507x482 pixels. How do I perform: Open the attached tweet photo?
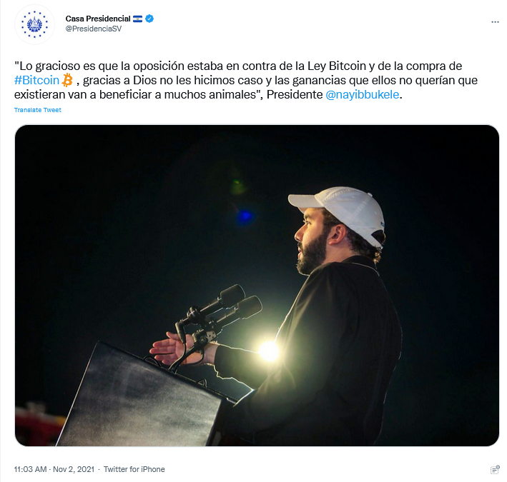coord(257,286)
